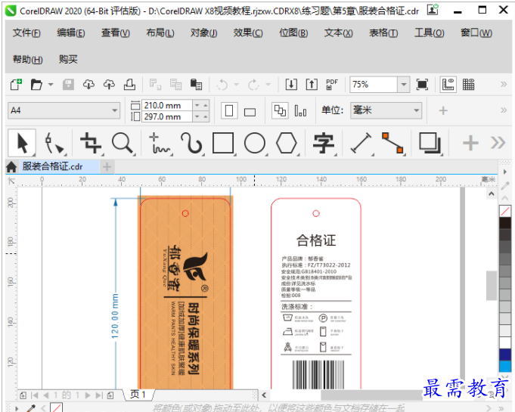
Task: Open the 布局(L) menu
Action: 160,33
